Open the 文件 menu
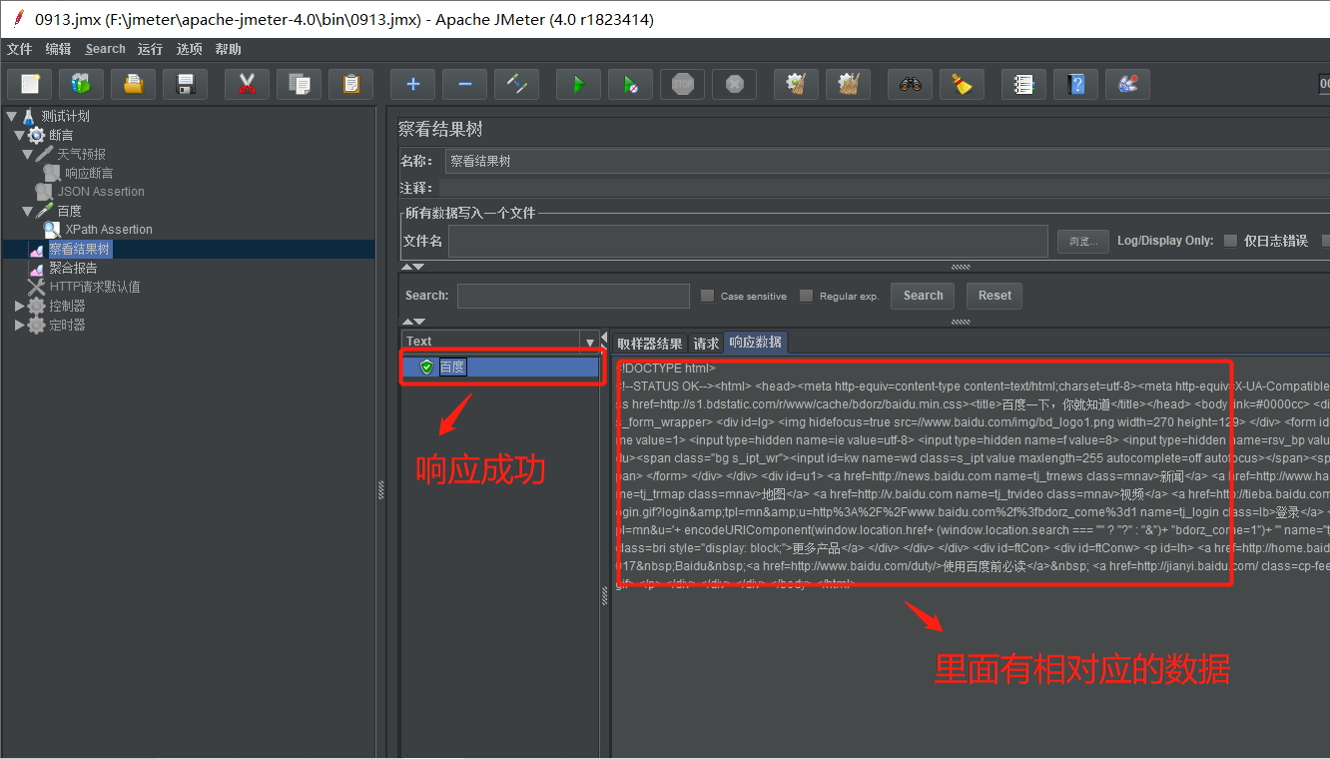Screen dimensions: 1330x759 (x=19, y=49)
